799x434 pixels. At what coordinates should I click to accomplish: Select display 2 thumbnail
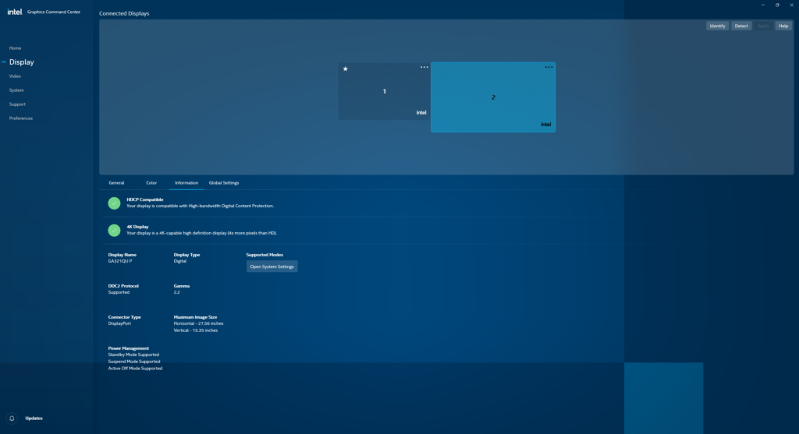[493, 97]
